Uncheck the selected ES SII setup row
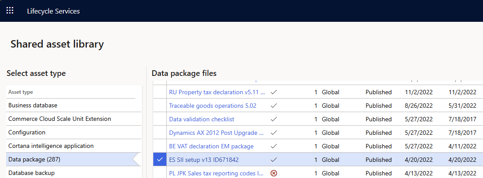483x178 pixels. click(x=159, y=160)
